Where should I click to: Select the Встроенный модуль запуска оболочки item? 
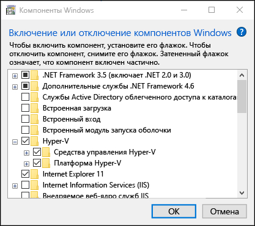(106, 130)
